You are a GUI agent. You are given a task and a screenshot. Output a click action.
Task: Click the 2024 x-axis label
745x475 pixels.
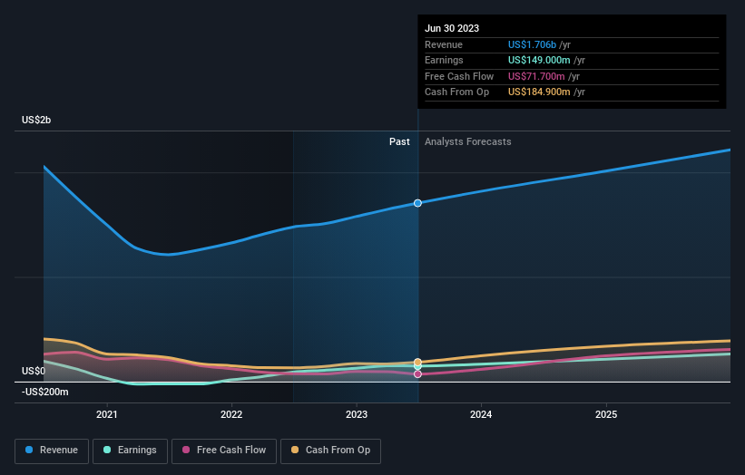(481, 414)
